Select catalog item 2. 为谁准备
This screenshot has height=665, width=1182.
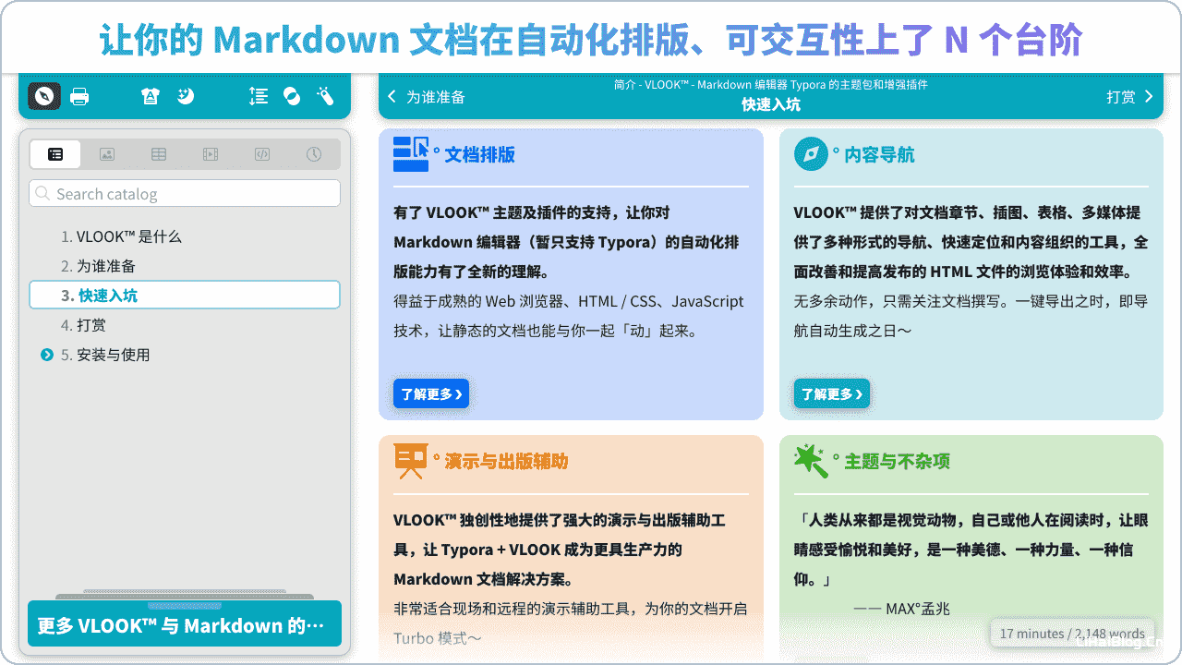(x=185, y=266)
